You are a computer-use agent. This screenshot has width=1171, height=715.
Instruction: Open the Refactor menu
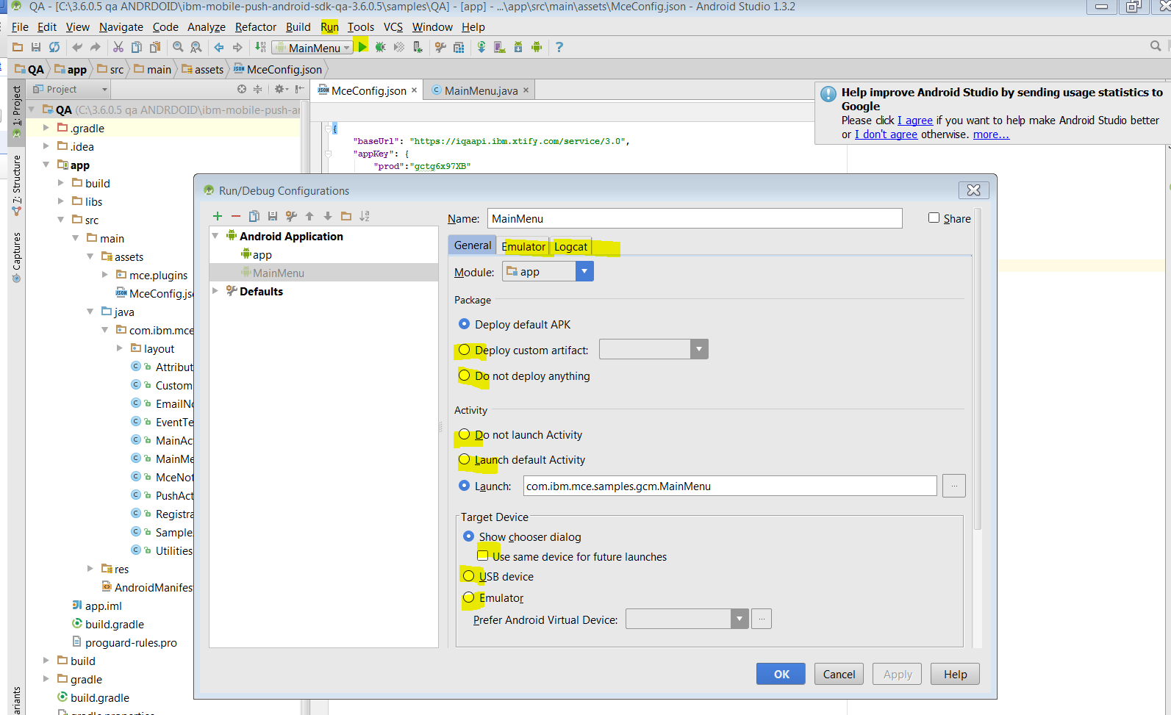255,27
